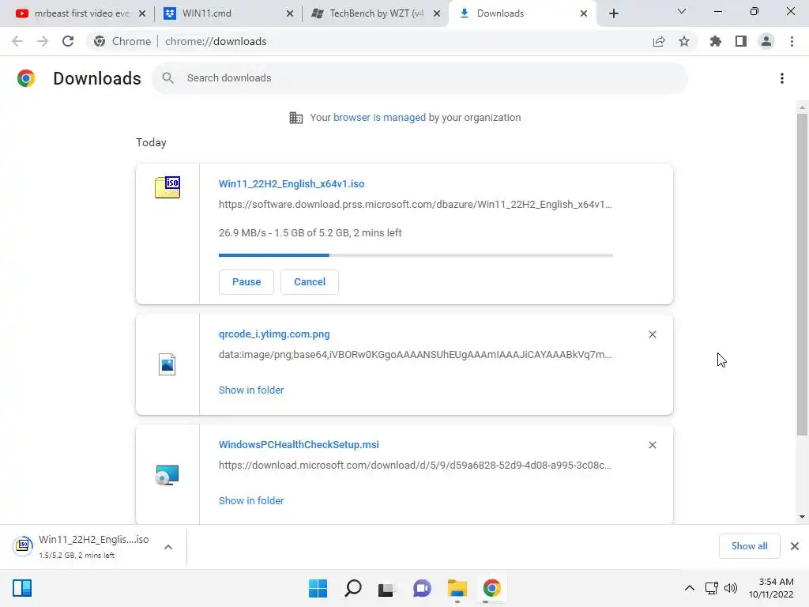809x607 pixels.
Task: Open the qrcode_i.ytimg.com.png file link
Action: coord(274,334)
